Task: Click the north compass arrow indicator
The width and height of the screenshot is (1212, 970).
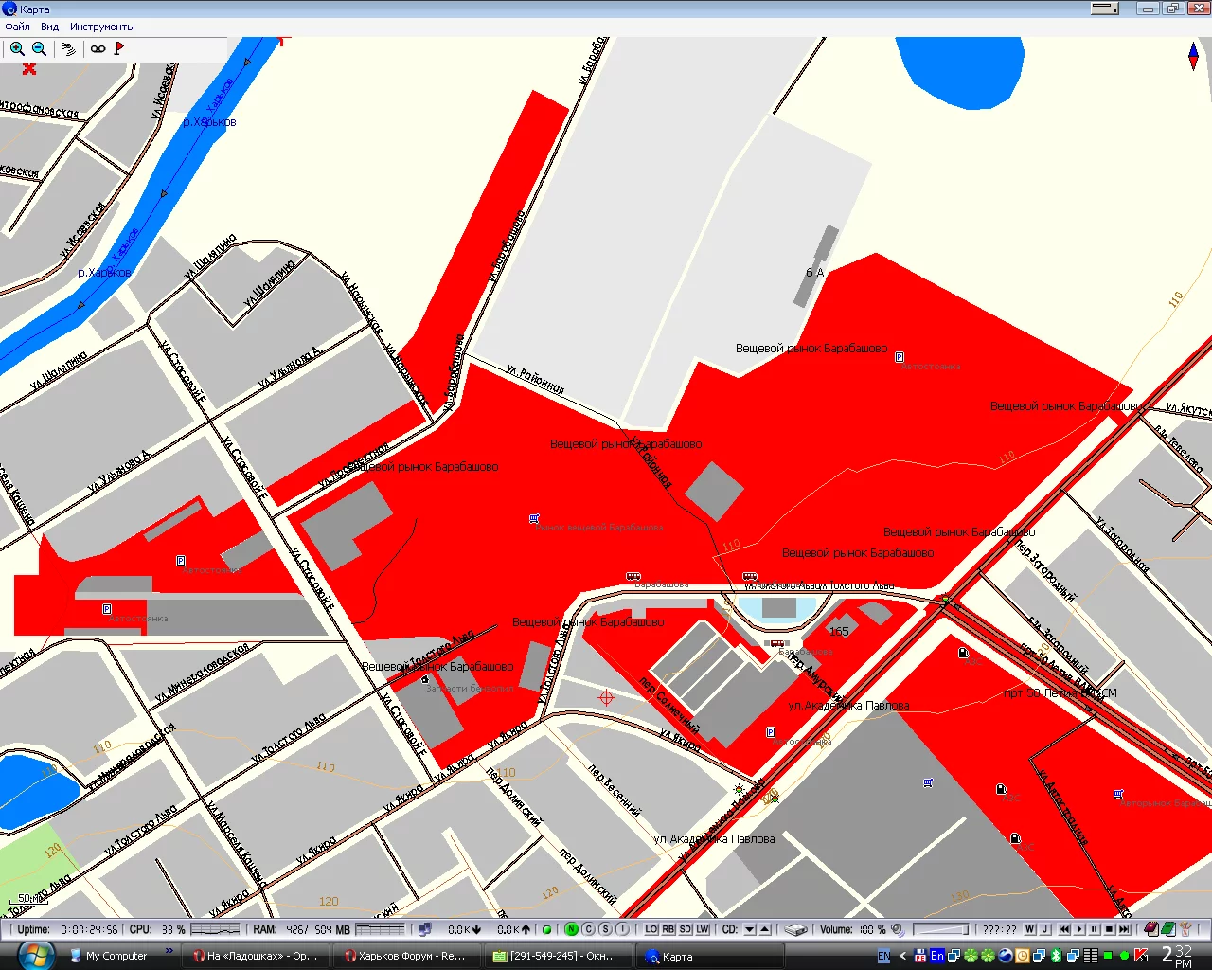Action: coord(1193,56)
